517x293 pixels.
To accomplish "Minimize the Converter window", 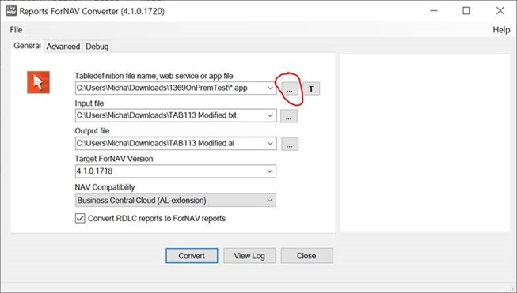I will [434, 11].
